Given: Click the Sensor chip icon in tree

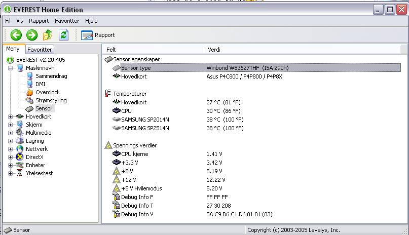Looking at the screenshot, I should [29, 109].
